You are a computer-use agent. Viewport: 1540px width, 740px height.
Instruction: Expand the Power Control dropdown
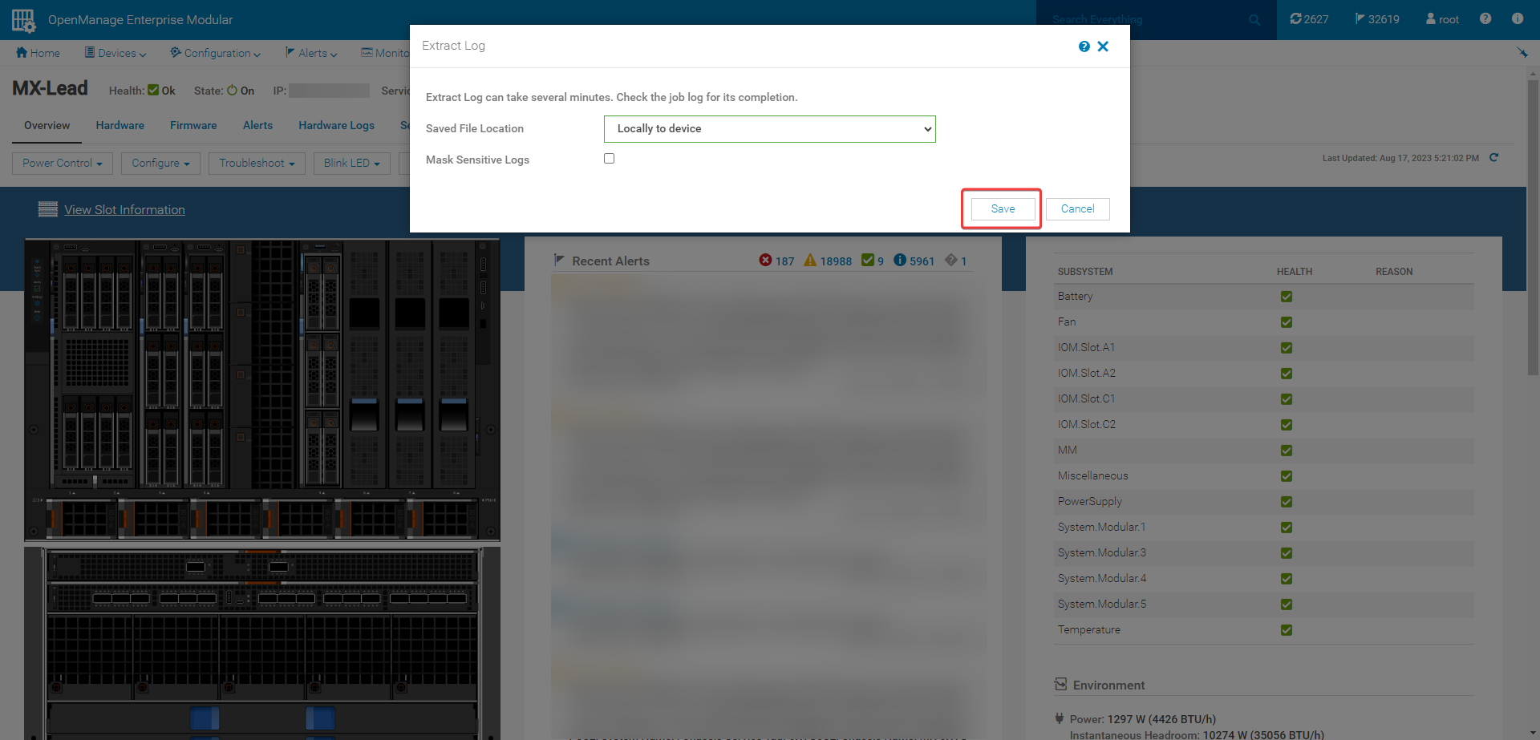62,163
